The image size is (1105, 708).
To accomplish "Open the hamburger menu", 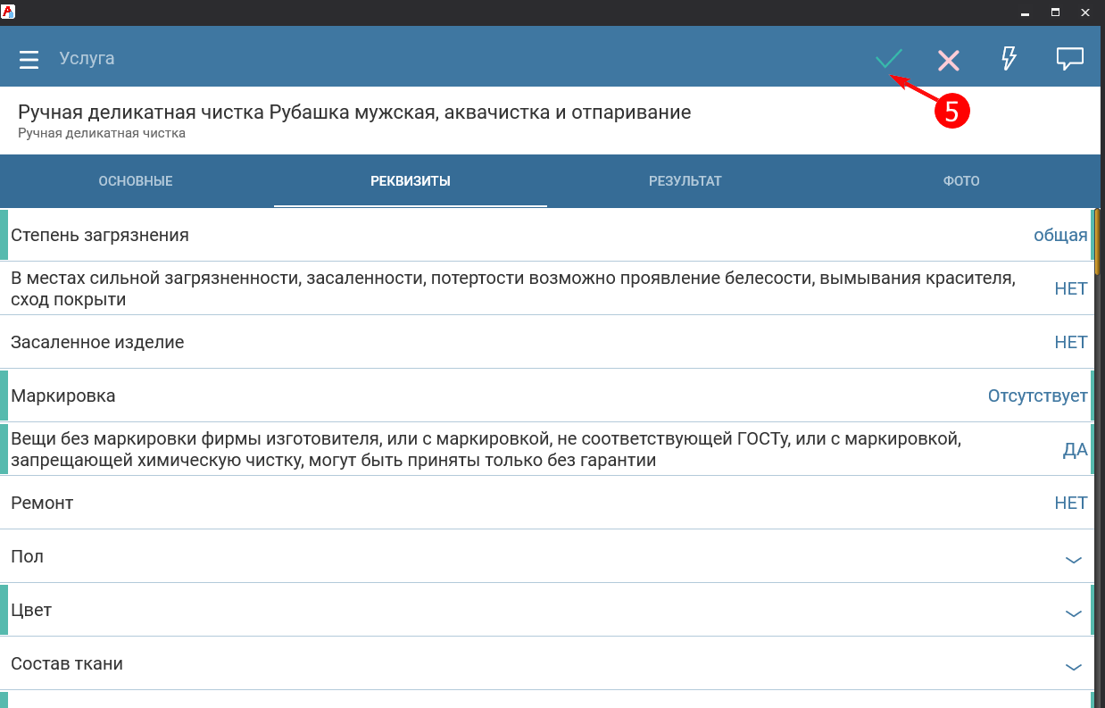I will [29, 60].
